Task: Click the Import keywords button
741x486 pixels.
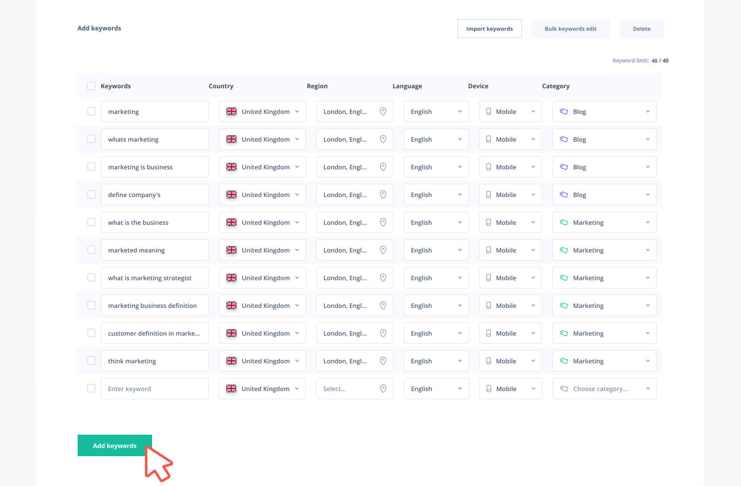Action: [x=489, y=29]
